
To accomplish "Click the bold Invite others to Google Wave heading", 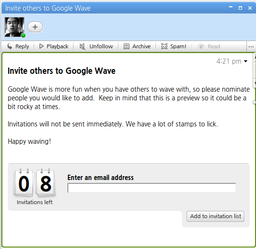I will click(62, 71).
